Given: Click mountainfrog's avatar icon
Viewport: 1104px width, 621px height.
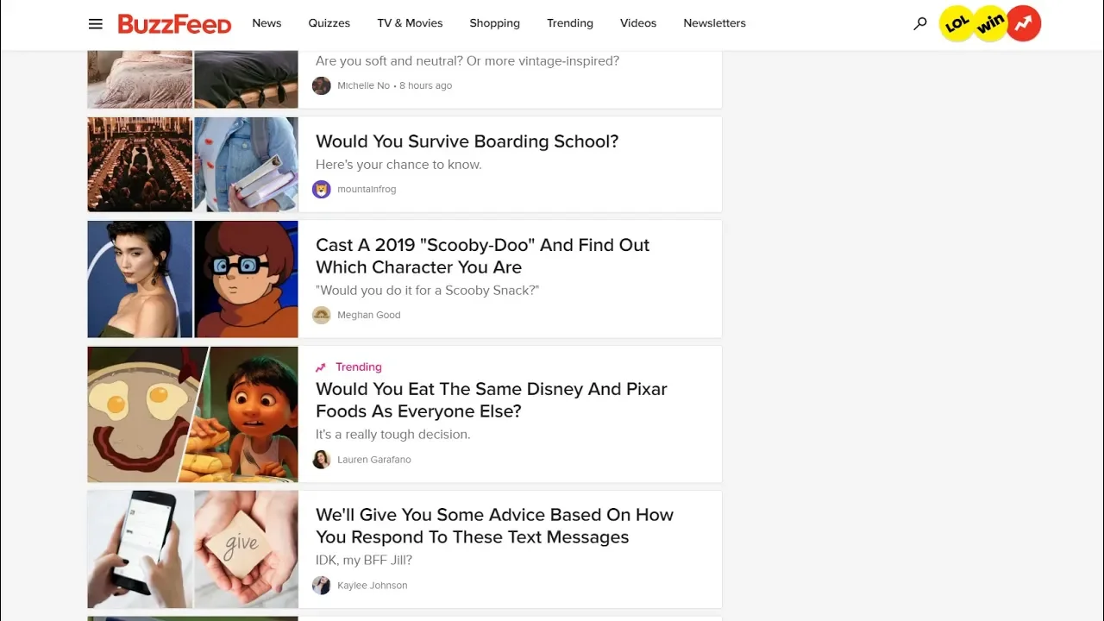Looking at the screenshot, I should pyautogui.click(x=322, y=189).
